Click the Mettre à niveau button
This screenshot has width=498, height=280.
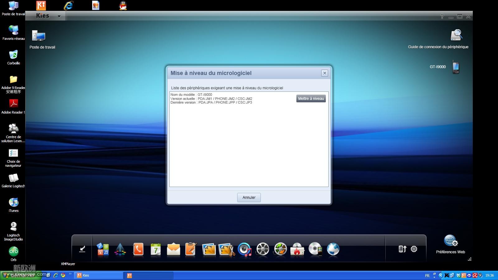311,99
